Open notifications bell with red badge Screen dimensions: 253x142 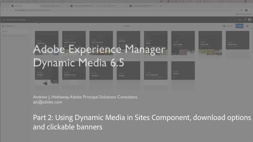(245, 20)
